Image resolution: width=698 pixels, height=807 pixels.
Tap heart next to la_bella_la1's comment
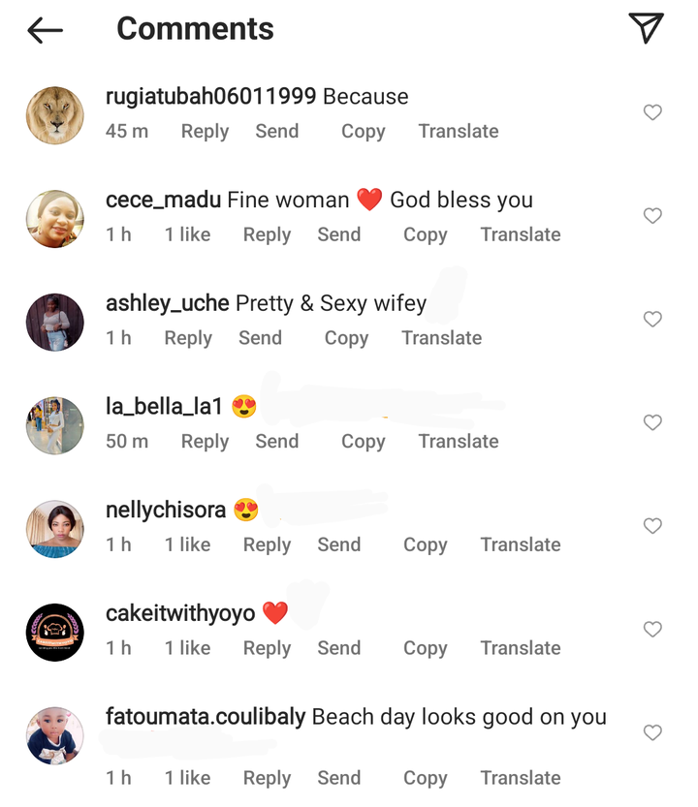click(652, 422)
